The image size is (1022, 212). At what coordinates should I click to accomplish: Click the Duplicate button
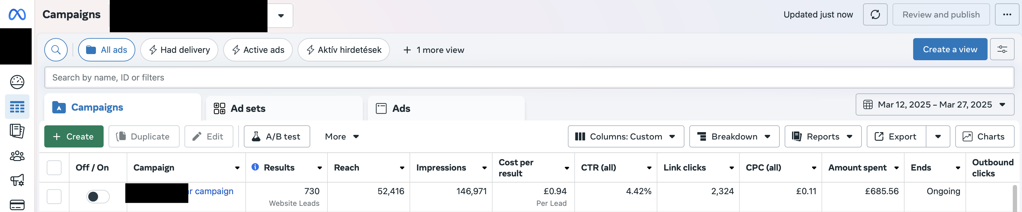point(144,137)
